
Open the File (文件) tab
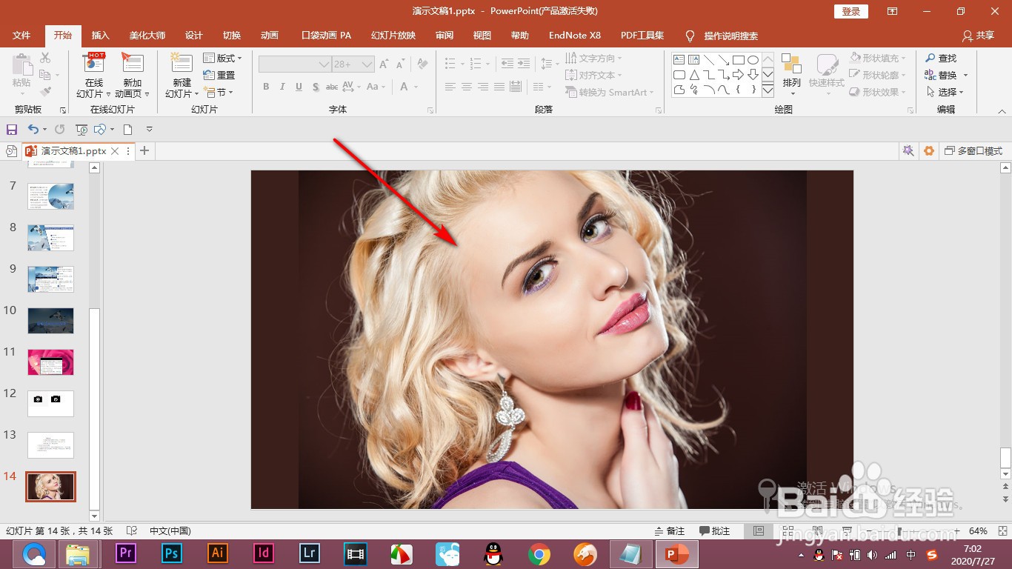pos(21,36)
